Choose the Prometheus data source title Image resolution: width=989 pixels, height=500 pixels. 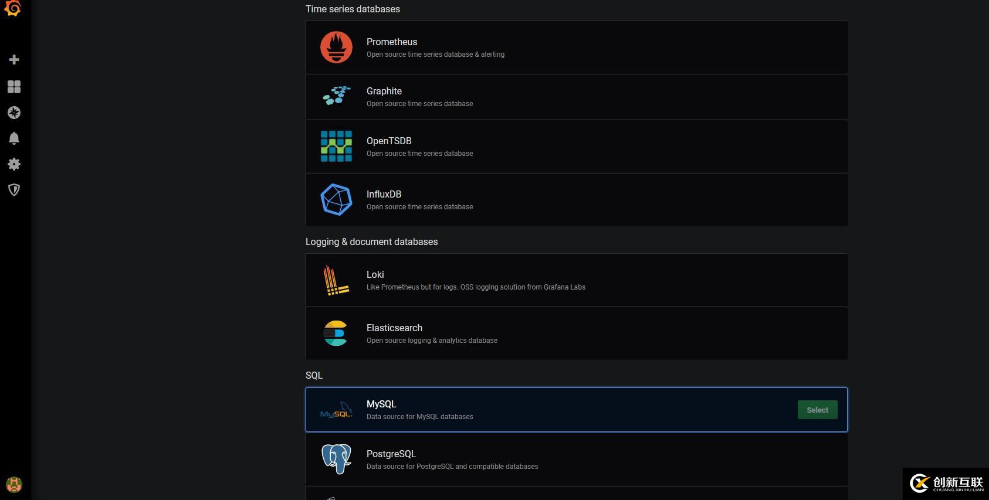click(x=392, y=42)
